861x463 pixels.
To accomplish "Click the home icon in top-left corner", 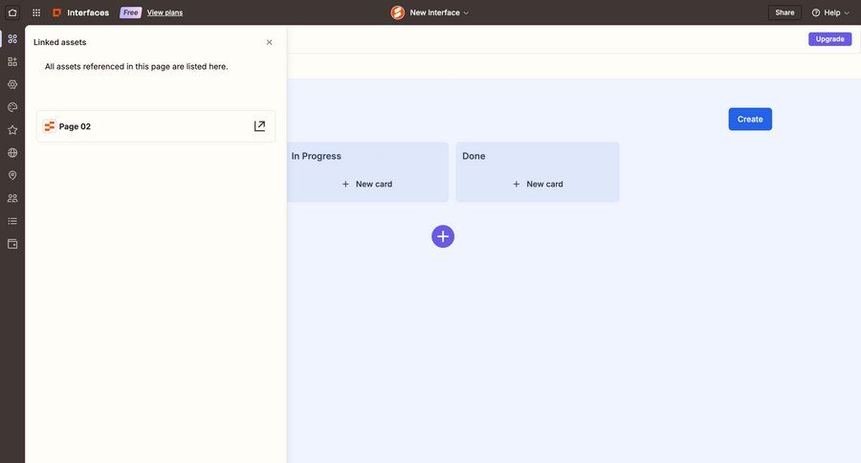I will coord(12,12).
